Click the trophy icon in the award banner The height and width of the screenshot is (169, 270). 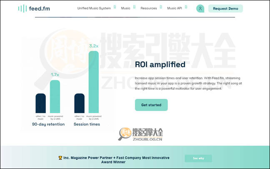(60, 158)
